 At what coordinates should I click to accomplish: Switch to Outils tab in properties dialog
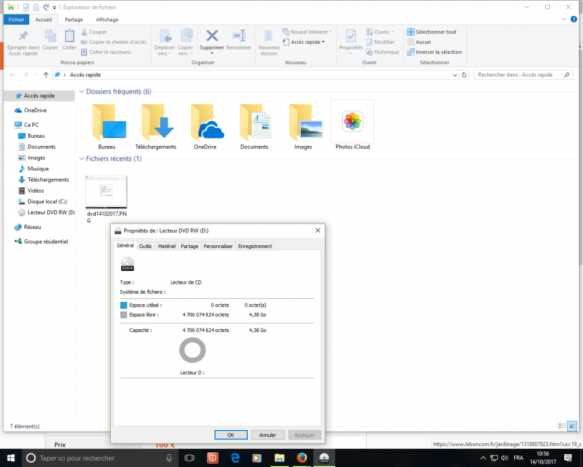(x=145, y=246)
